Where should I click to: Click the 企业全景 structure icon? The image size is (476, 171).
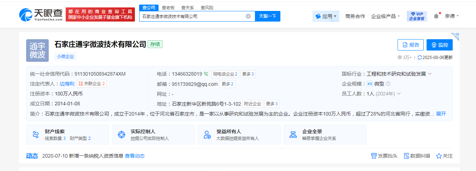click(x=293, y=135)
